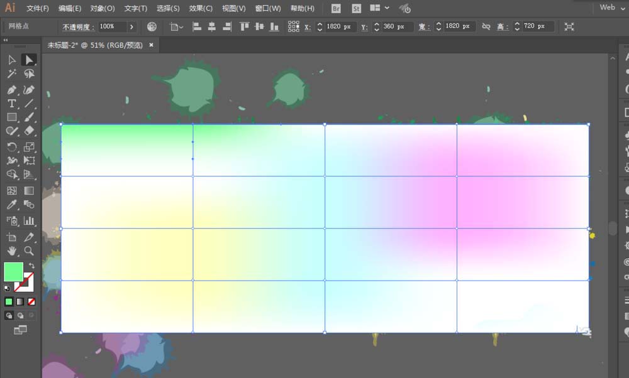The width and height of the screenshot is (629, 378).
Task: Select the Magic Wand tool
Action: point(11,74)
